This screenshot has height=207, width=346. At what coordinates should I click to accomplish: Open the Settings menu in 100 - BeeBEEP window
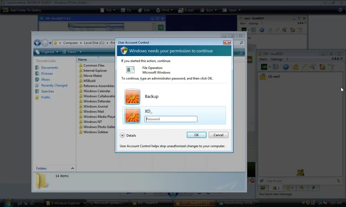277,59
